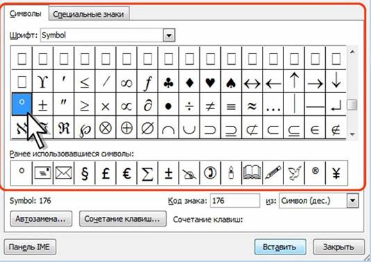Viewport: 371px width, 262px height.
Task: Switch to the Символы tab
Action: (x=26, y=13)
